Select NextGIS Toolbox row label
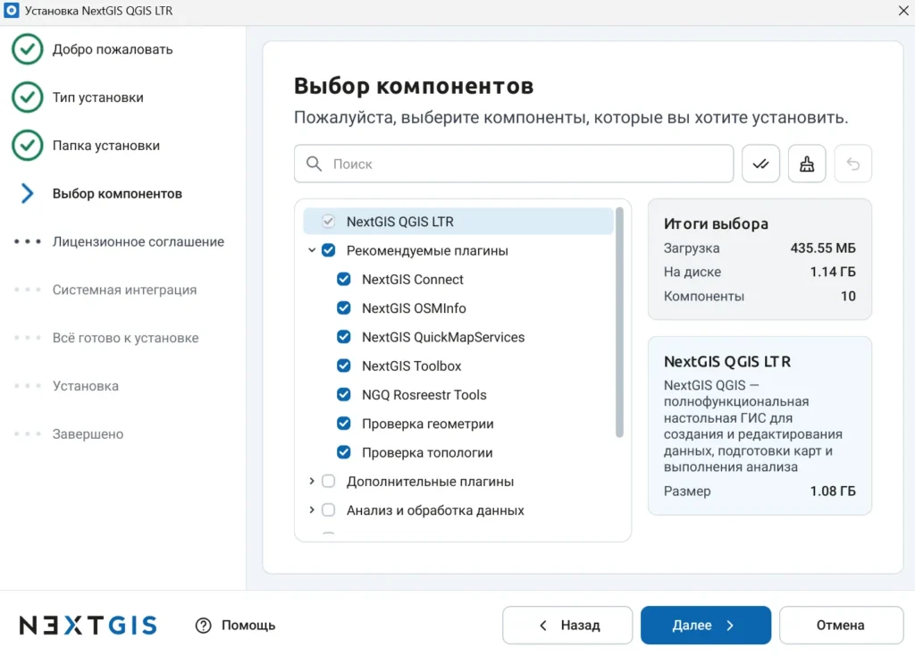915x656 pixels. 411,366
